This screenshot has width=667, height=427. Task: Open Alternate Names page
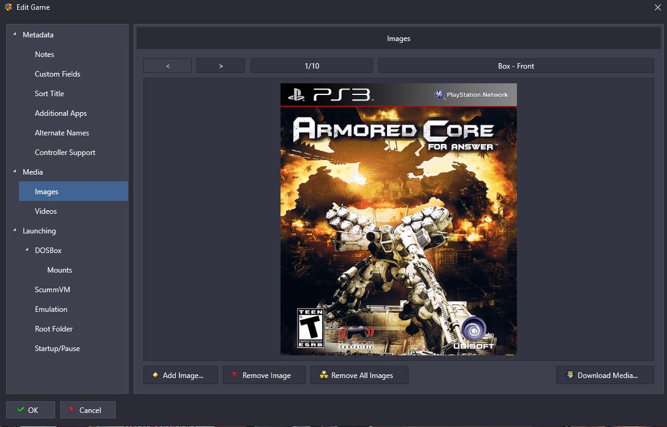click(x=62, y=133)
